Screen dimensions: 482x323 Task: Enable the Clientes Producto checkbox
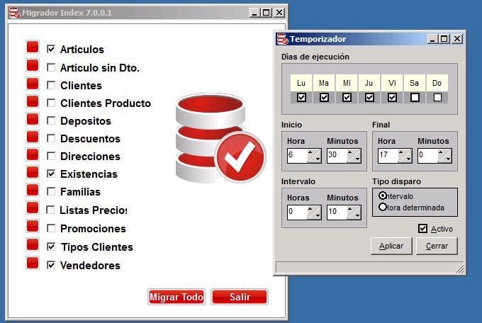(x=50, y=103)
